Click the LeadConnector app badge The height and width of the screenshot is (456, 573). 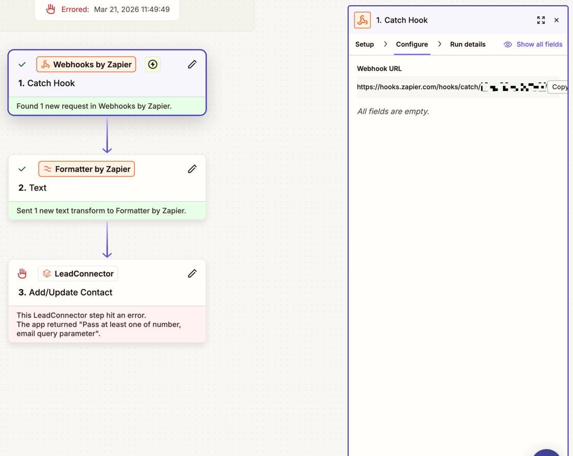point(78,274)
